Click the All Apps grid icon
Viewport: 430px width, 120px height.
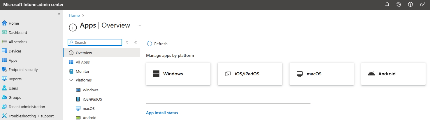click(71, 62)
